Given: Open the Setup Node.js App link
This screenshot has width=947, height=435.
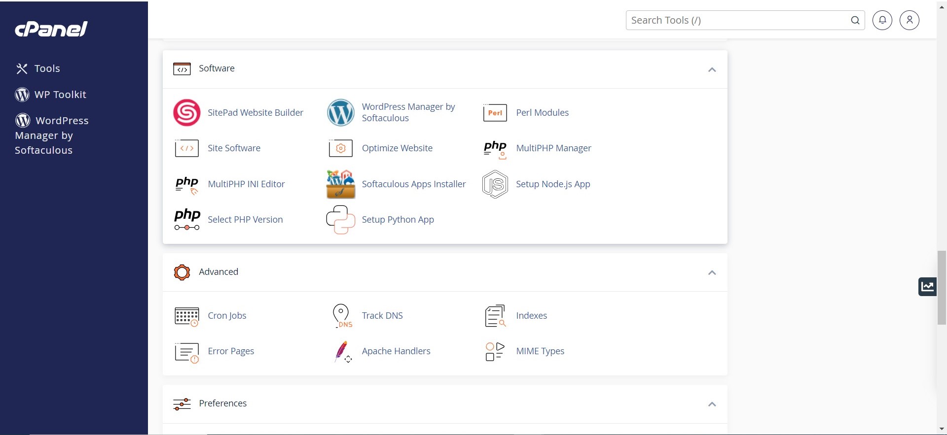Looking at the screenshot, I should [x=553, y=184].
